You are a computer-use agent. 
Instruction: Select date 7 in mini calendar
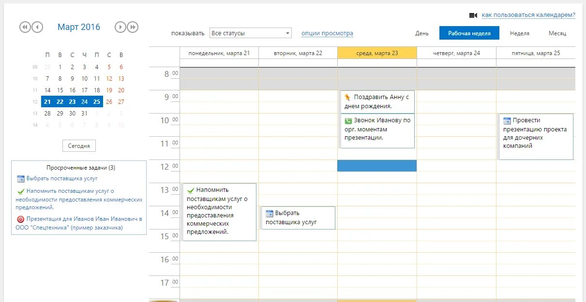47,78
